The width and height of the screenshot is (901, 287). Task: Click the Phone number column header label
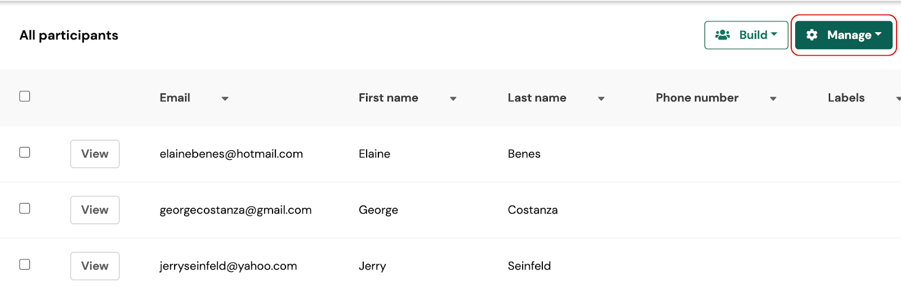click(x=697, y=98)
